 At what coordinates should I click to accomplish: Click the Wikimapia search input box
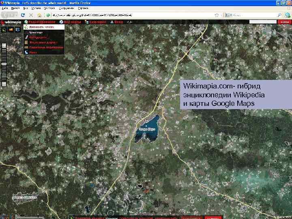click(263, 22)
